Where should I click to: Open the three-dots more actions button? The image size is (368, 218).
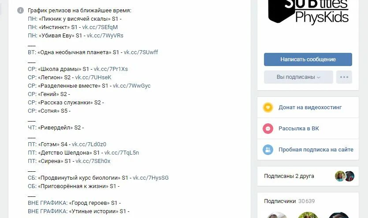[344, 77]
